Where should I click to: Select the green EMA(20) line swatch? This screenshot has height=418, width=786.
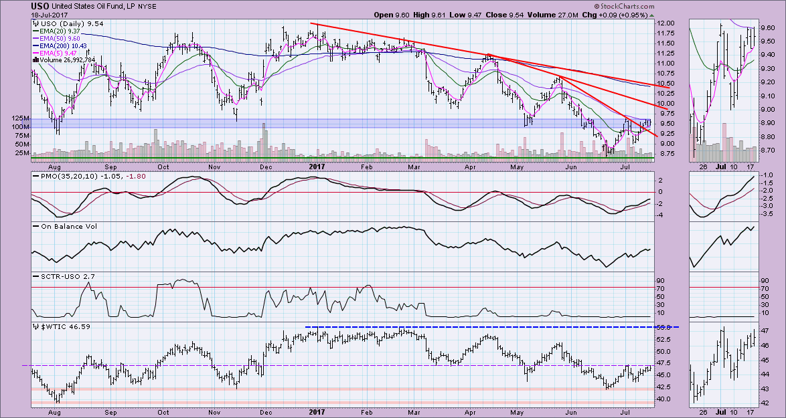click(35, 31)
